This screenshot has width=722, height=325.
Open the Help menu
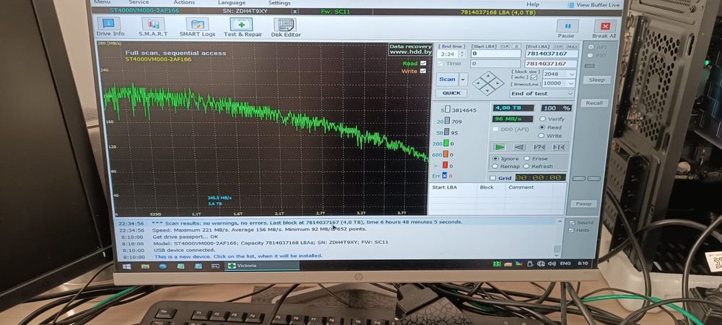(532, 4)
